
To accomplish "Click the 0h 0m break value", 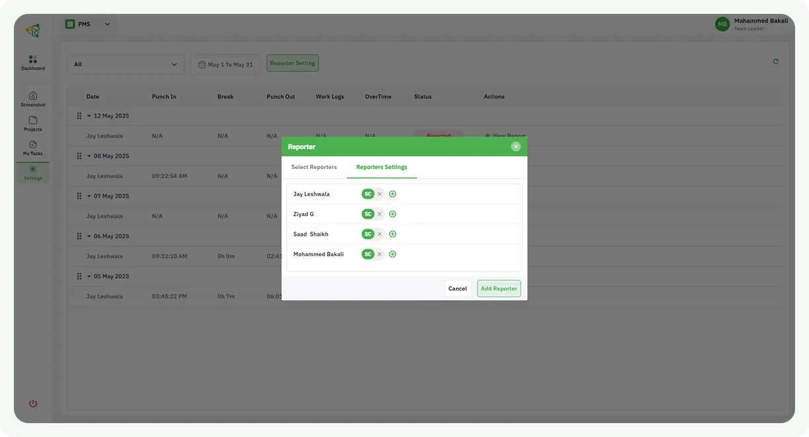I will 226,256.
